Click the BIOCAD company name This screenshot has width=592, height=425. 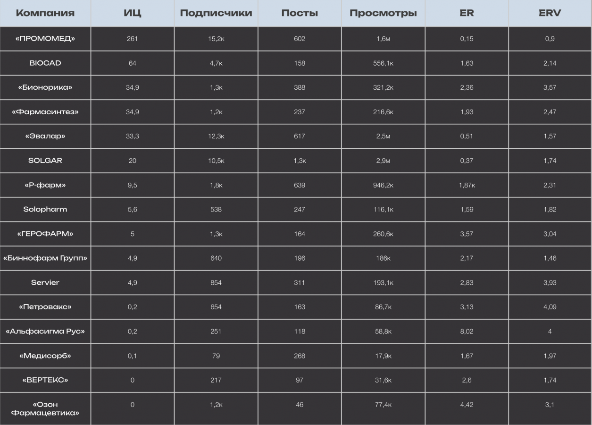coord(45,63)
